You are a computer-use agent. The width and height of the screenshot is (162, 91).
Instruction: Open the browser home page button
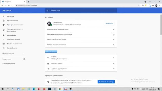pos(12,6)
